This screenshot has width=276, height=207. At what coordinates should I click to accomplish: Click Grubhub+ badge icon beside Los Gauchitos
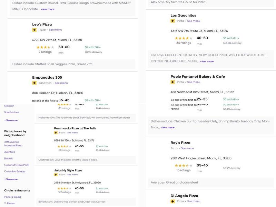coord(172,21)
